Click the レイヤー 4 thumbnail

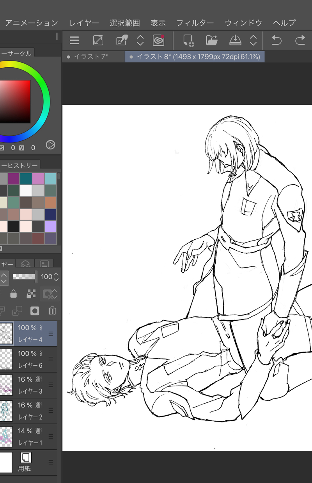(7, 334)
